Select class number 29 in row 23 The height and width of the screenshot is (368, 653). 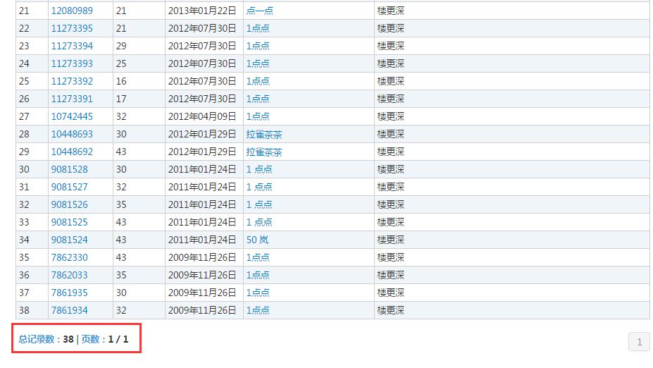(121, 46)
